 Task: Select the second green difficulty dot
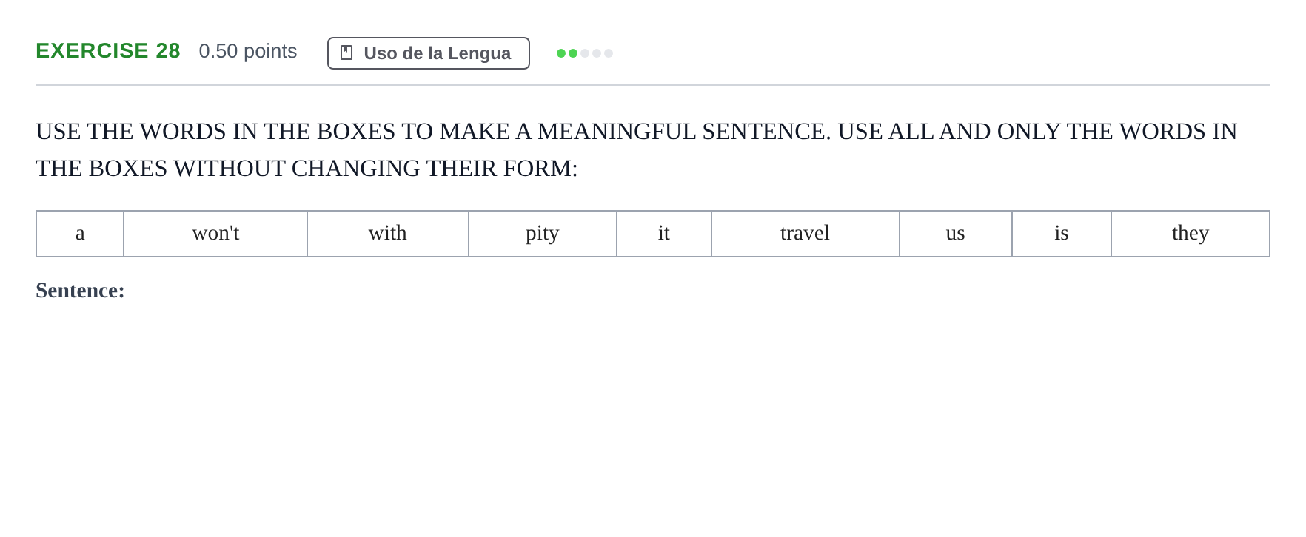point(573,53)
